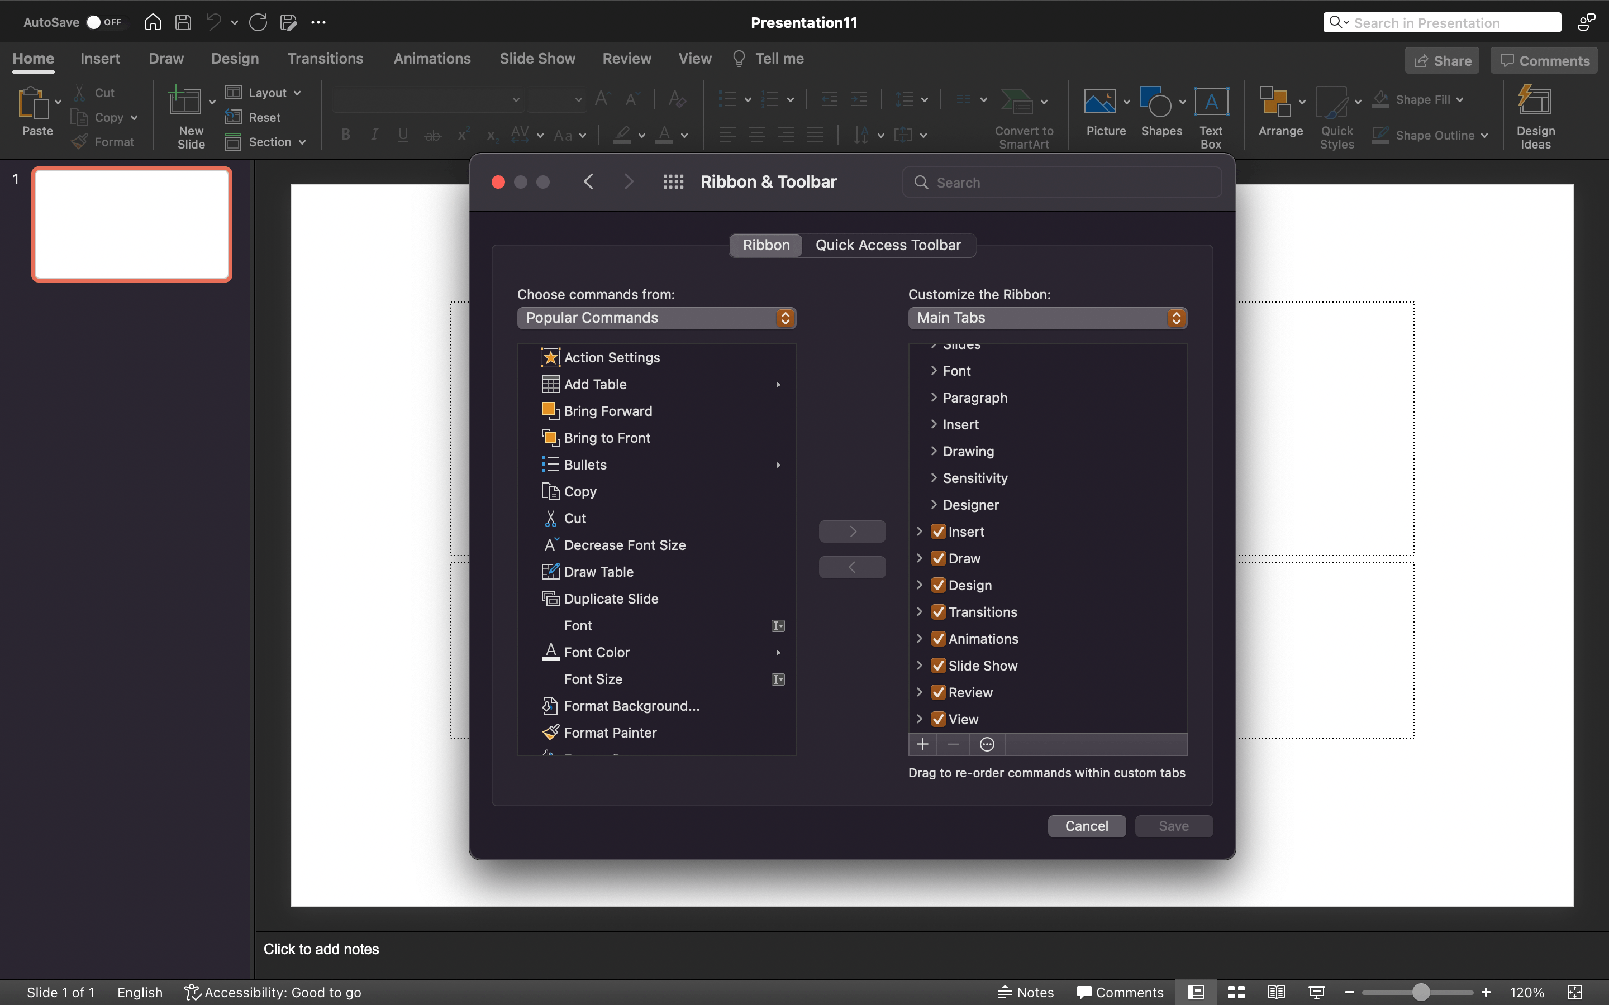Uncheck the Review tab checkbox
This screenshot has height=1005, width=1609.
(938, 692)
